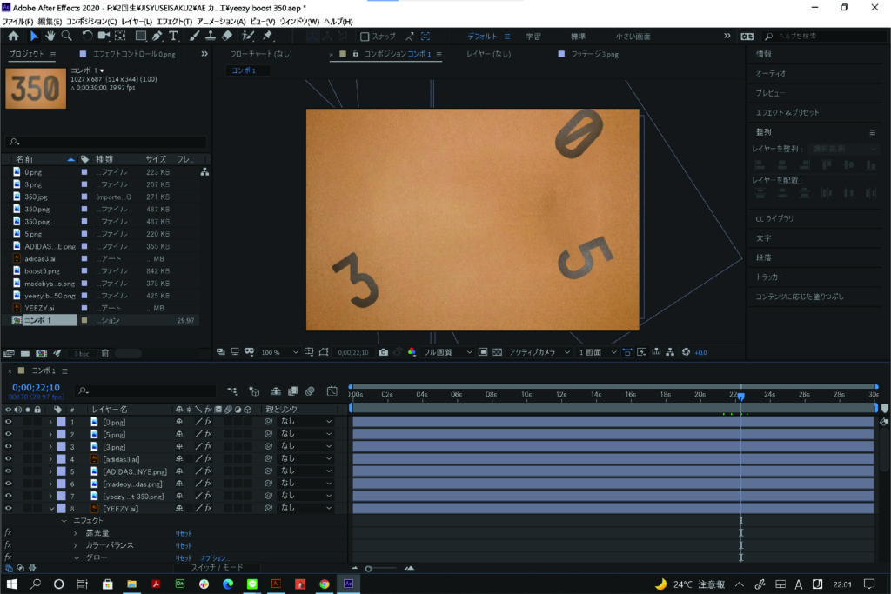Click リセット for カラーバランス effect
Viewport: 891px width, 594px height.
point(184,545)
